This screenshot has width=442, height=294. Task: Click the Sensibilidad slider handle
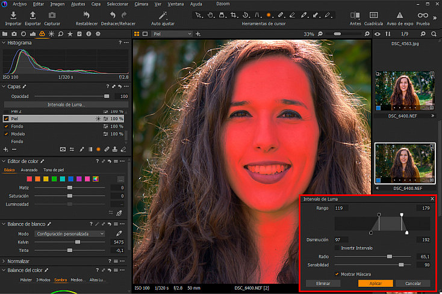[x=401, y=265]
